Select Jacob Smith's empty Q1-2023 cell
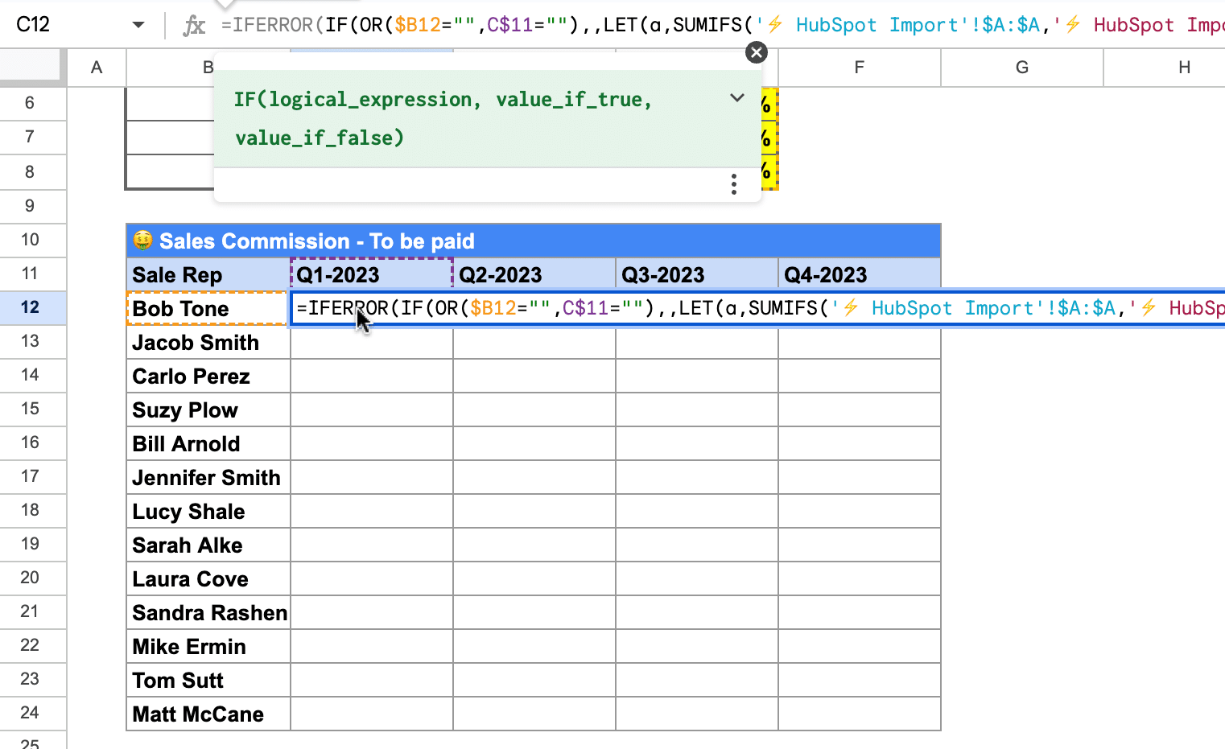The image size is (1225, 749). click(372, 342)
